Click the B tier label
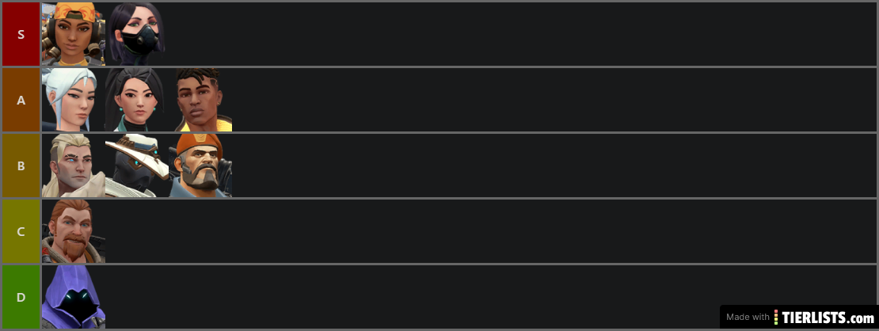Viewport: 879px width, 331px height. [21, 165]
